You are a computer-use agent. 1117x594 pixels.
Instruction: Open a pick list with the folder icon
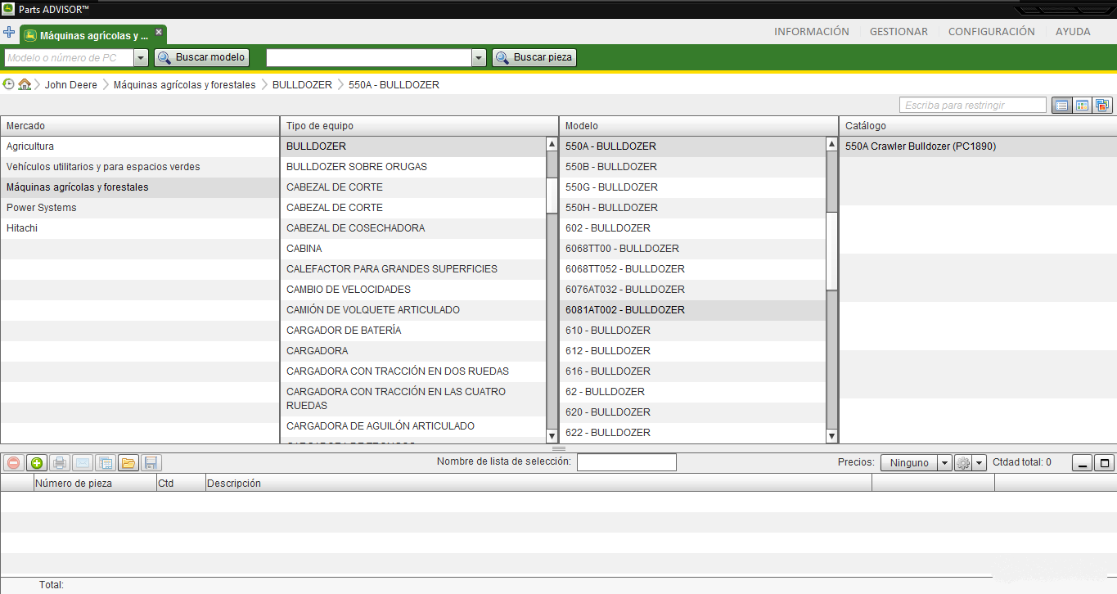coord(128,463)
